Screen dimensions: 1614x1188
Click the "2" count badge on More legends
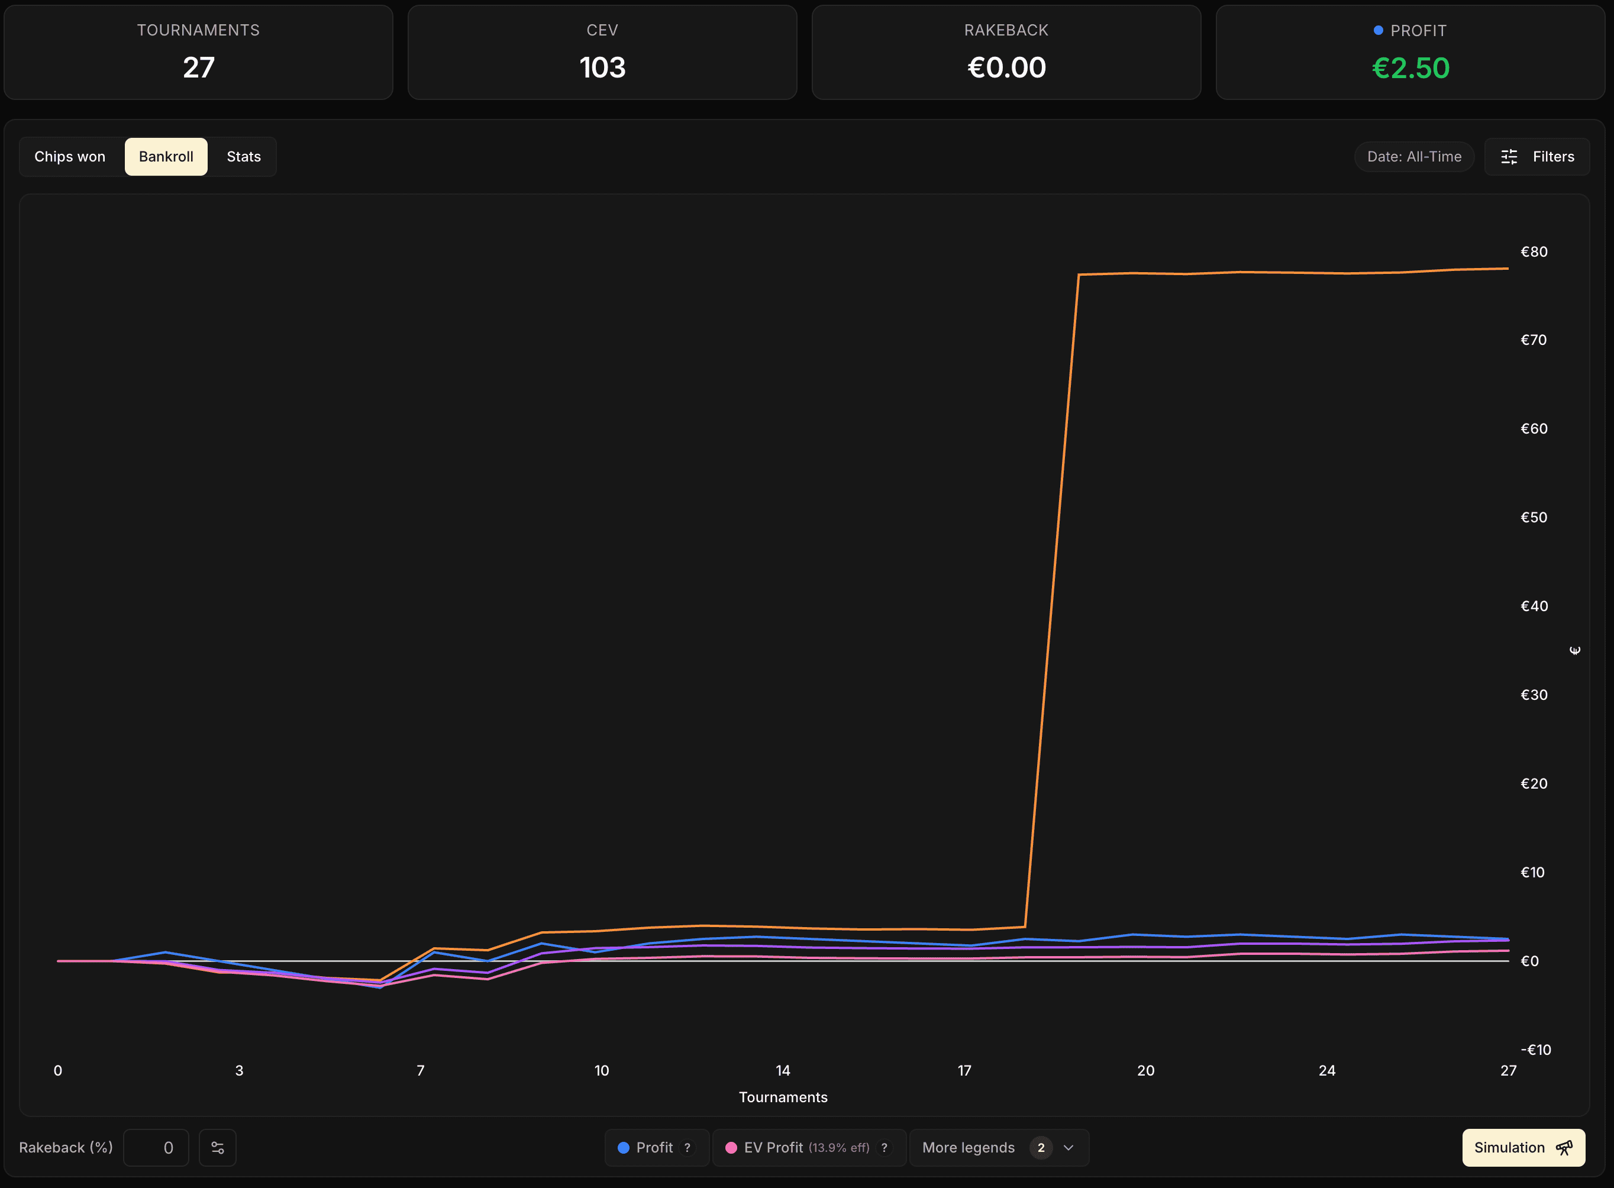1040,1148
